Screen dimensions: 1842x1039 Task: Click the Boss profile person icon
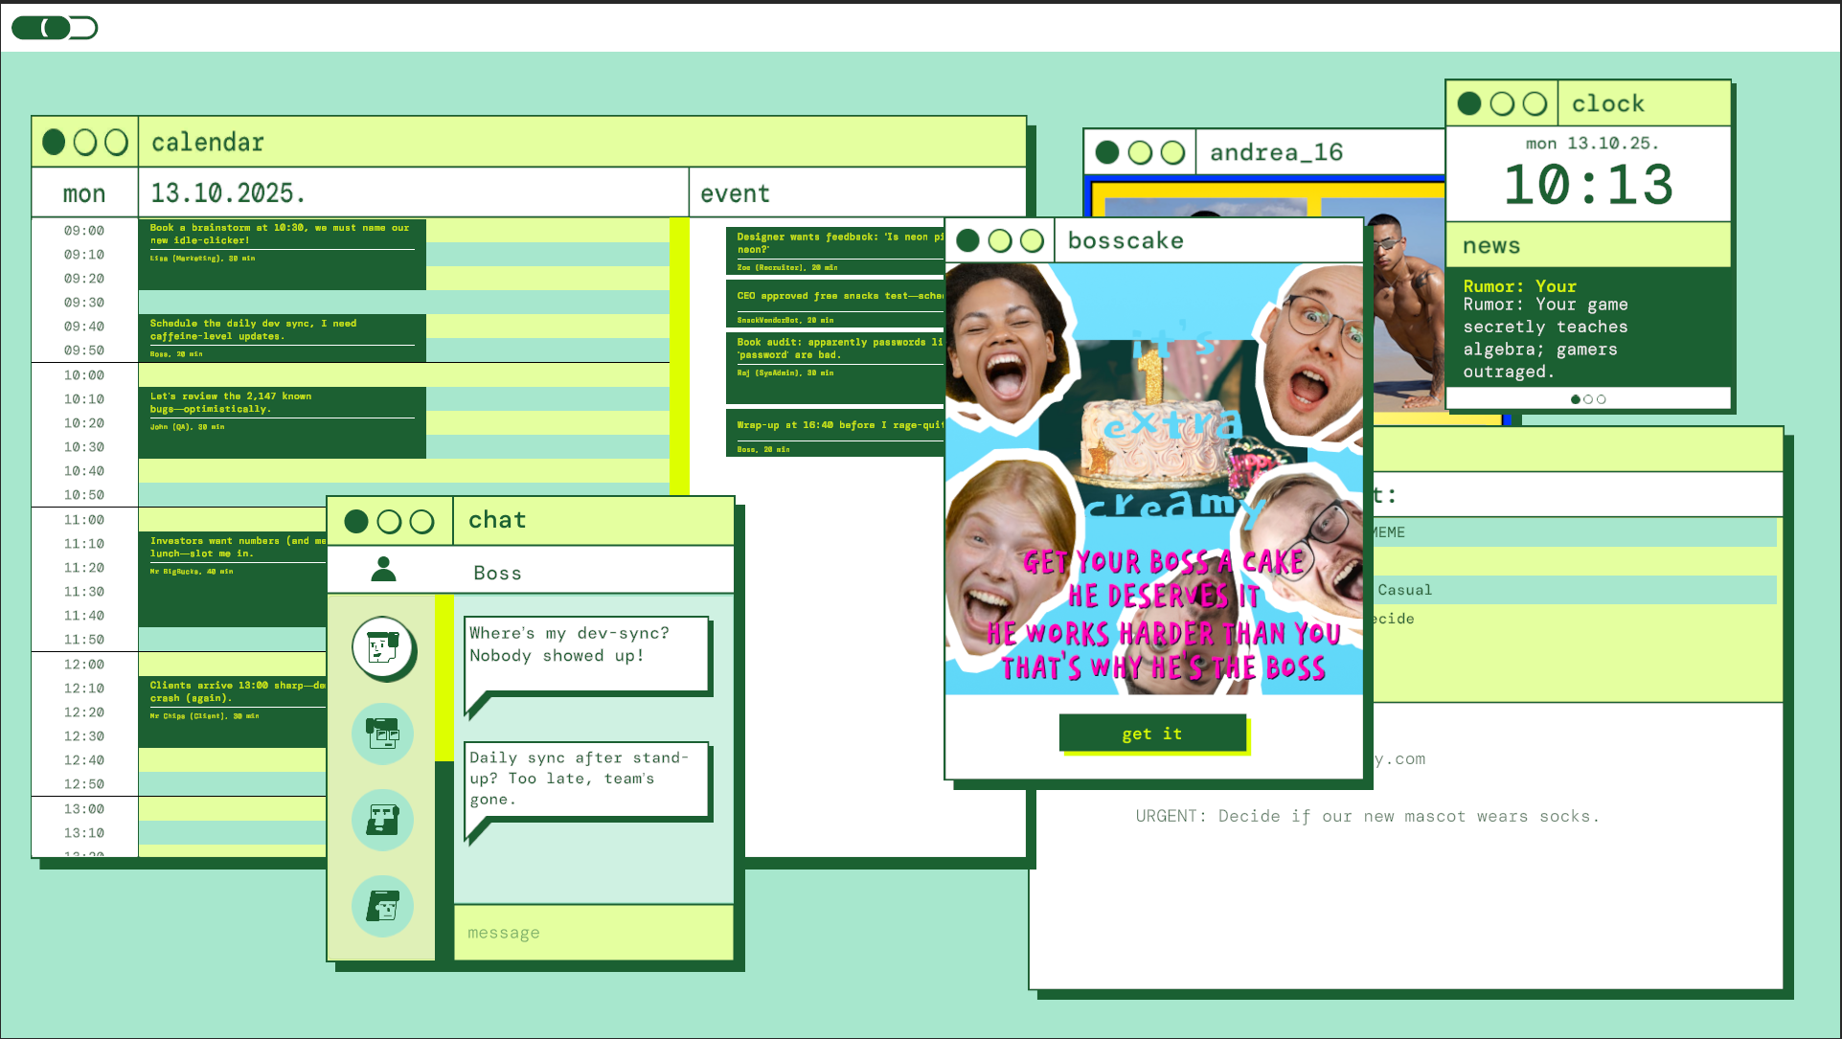pyautogui.click(x=383, y=570)
